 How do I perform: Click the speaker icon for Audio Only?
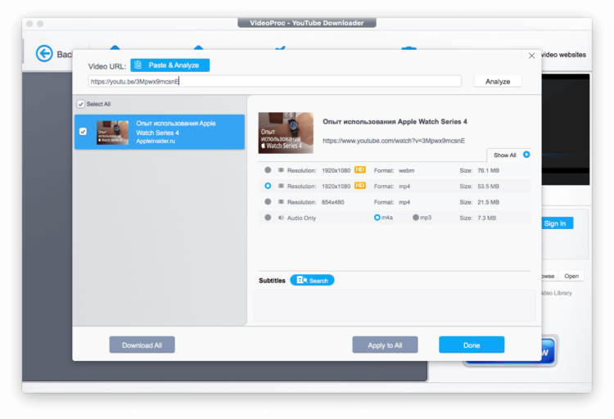point(281,218)
